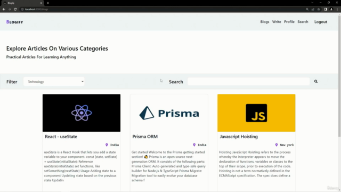Go to Blogs in navigation

pos(265,22)
